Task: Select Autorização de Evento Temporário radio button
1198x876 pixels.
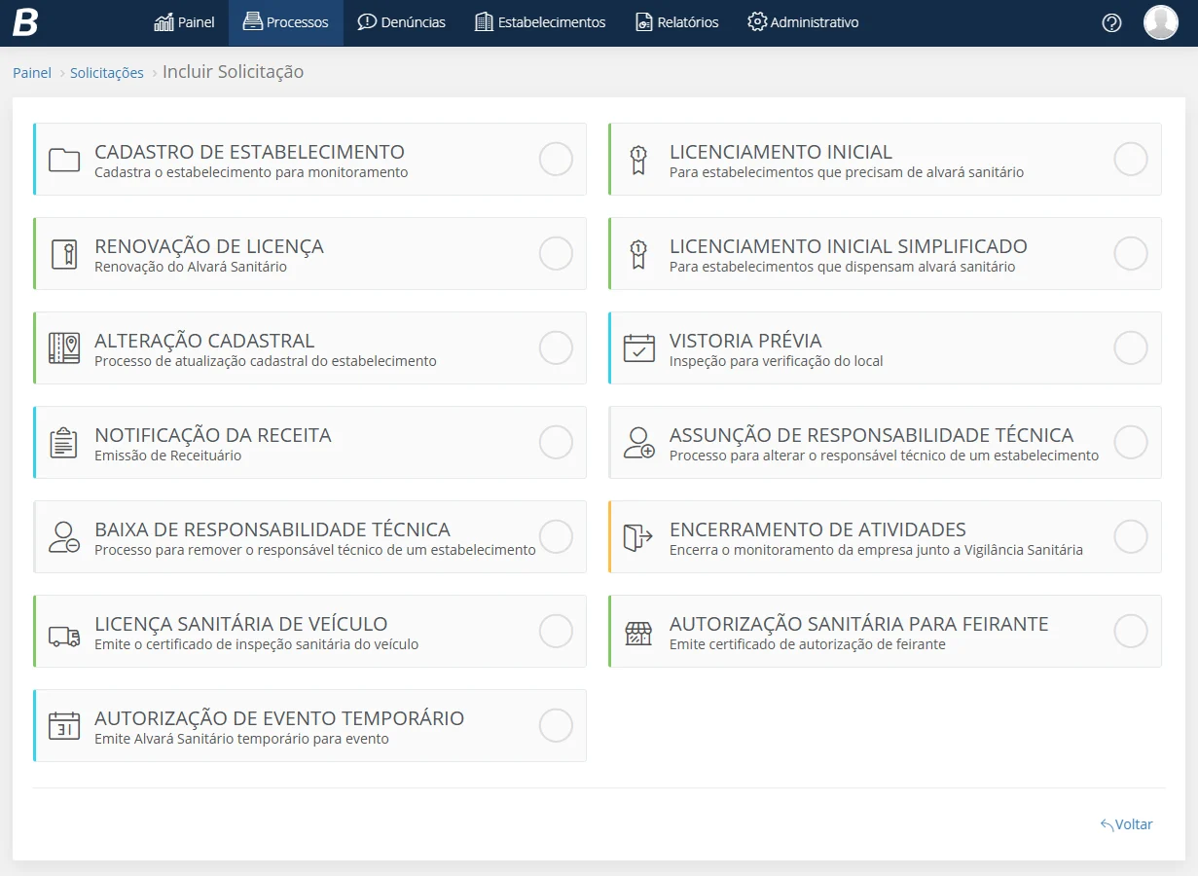Action: pyautogui.click(x=556, y=725)
